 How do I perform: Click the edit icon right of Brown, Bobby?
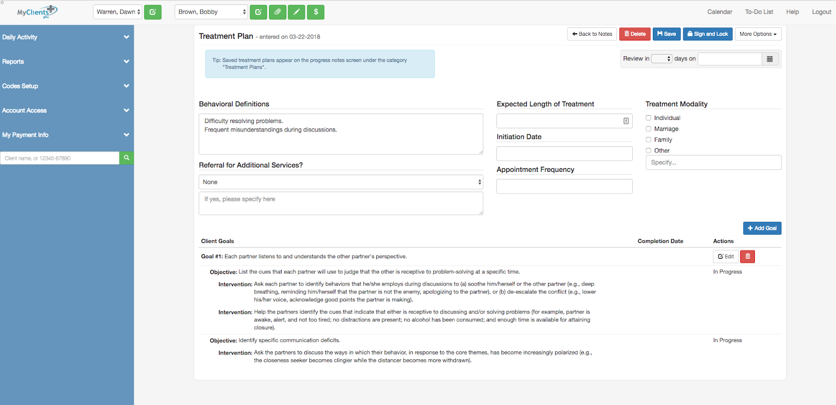[x=258, y=12]
